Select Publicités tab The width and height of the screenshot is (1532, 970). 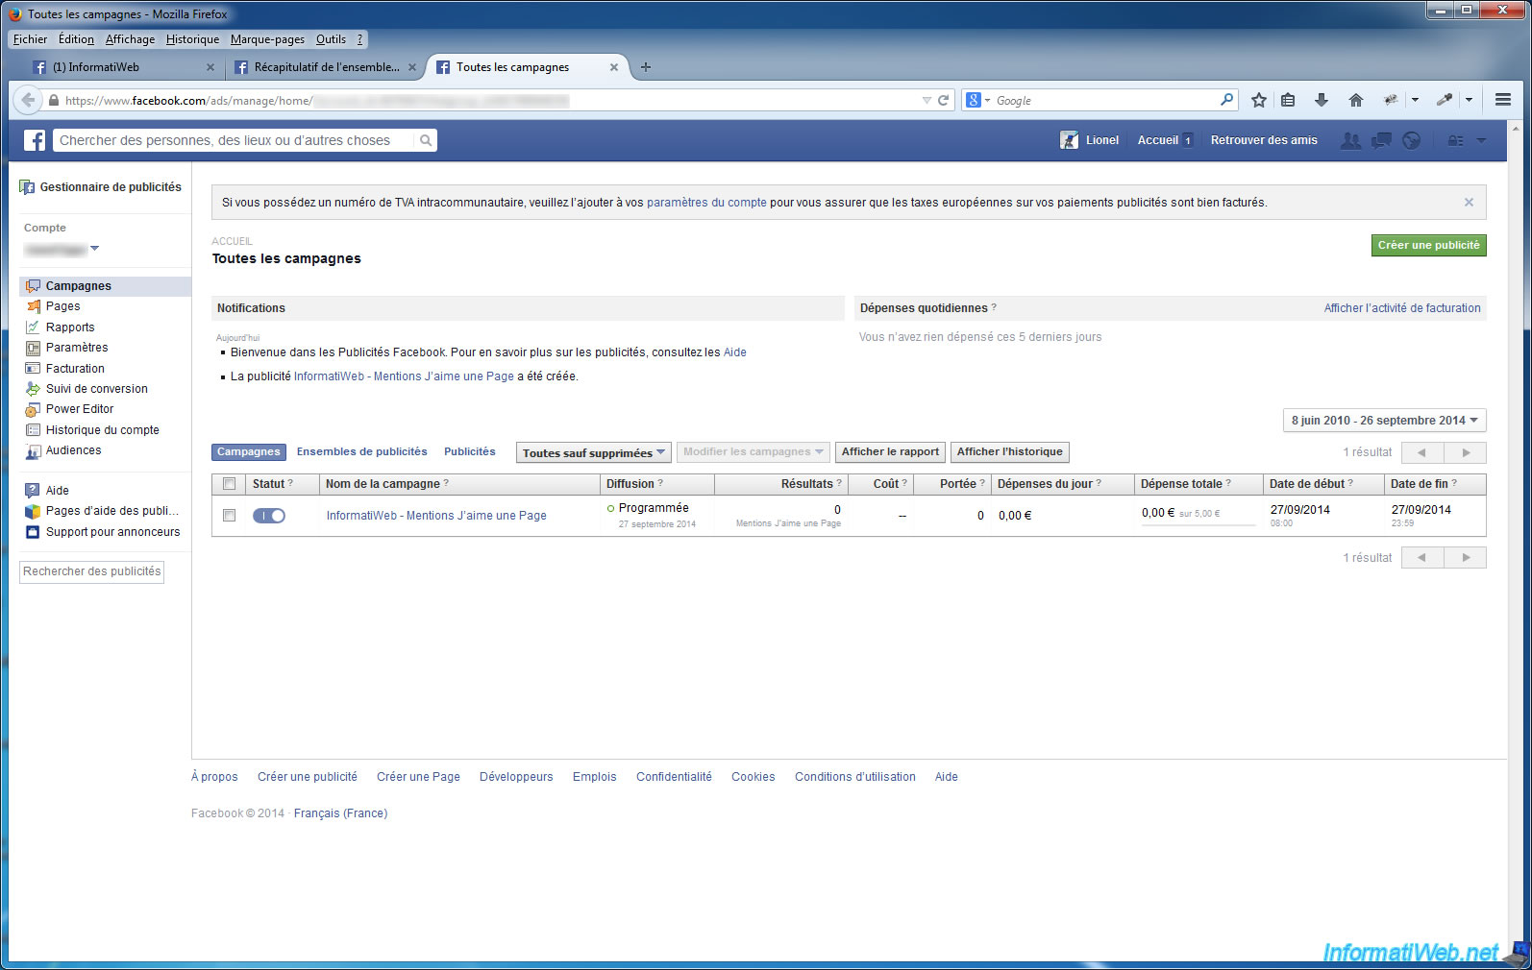click(x=470, y=451)
